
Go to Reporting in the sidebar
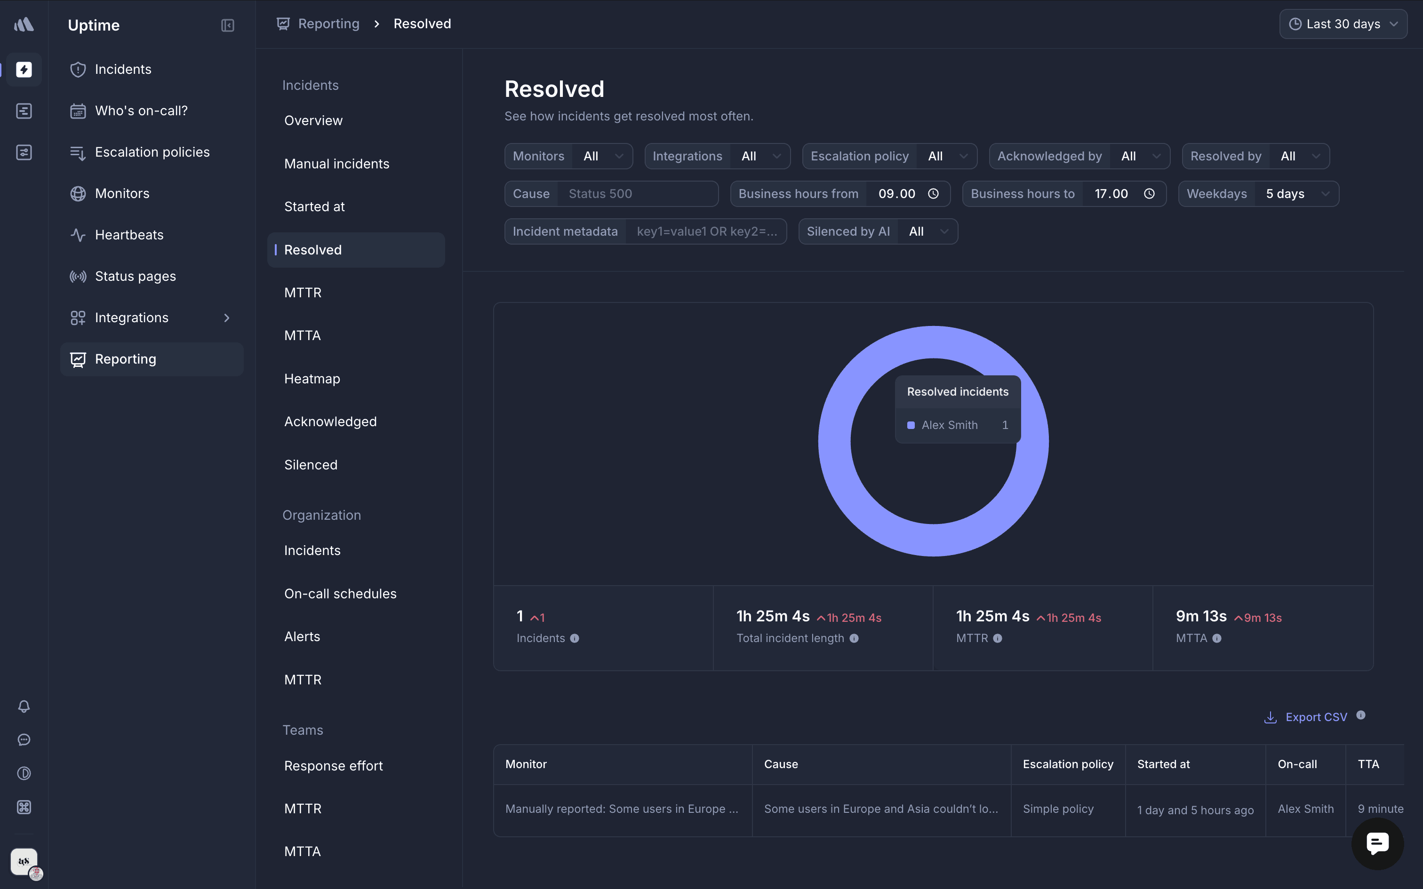tap(125, 358)
